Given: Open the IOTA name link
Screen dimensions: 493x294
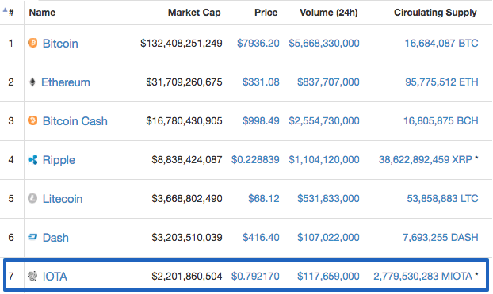Looking at the screenshot, I should tap(55, 277).
